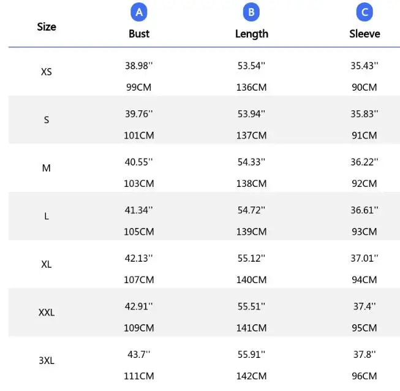Click the 37.8'' sleeve value for 3XL

[x=364, y=354]
